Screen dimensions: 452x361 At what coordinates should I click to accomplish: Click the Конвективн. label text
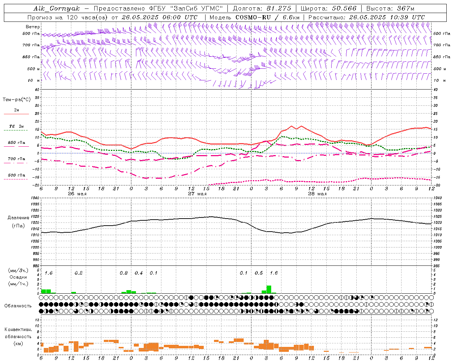coord(18,329)
